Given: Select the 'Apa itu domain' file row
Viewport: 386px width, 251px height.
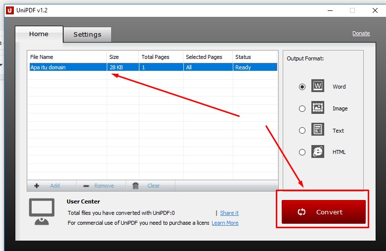Looking at the screenshot, I should (153, 67).
